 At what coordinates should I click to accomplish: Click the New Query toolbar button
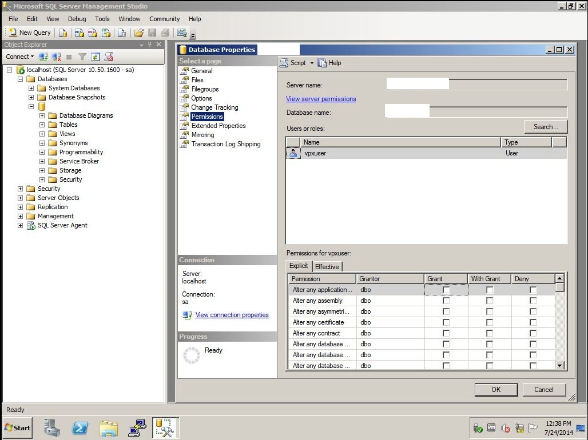pyautogui.click(x=30, y=33)
